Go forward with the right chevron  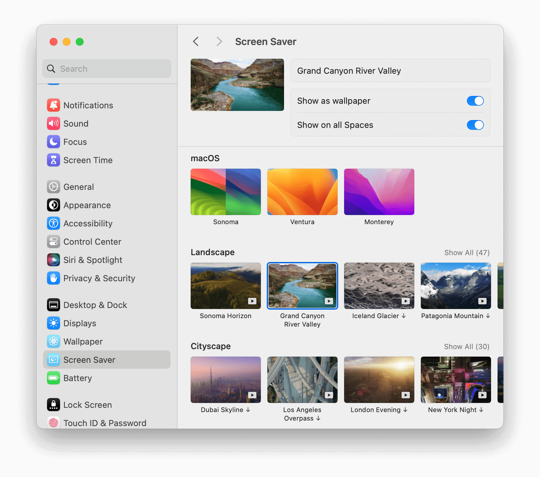219,41
